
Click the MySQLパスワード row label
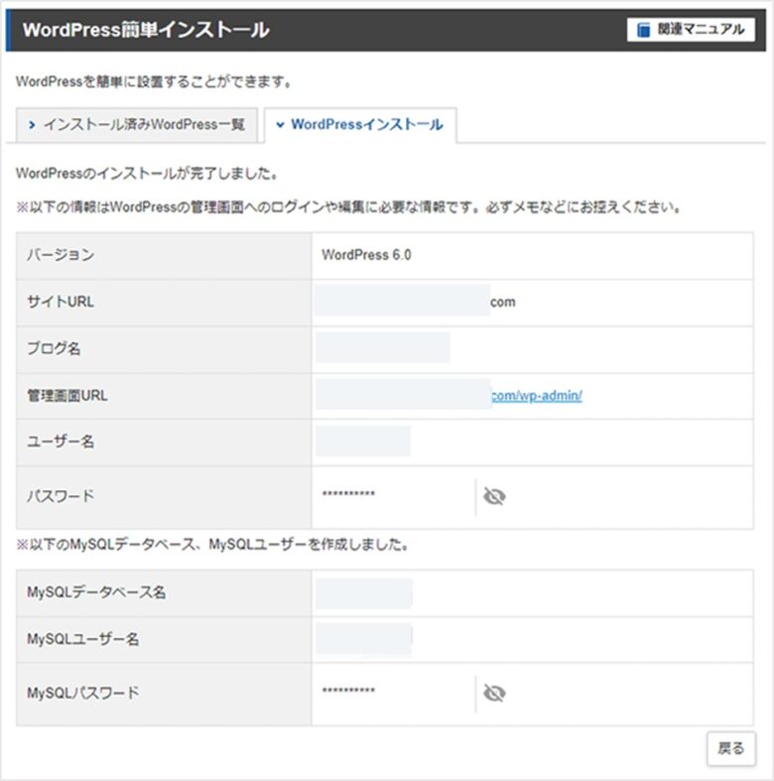point(82,693)
